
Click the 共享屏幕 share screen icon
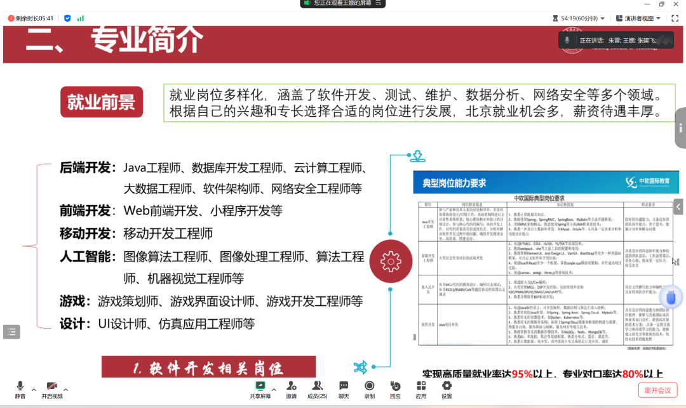[x=260, y=388]
